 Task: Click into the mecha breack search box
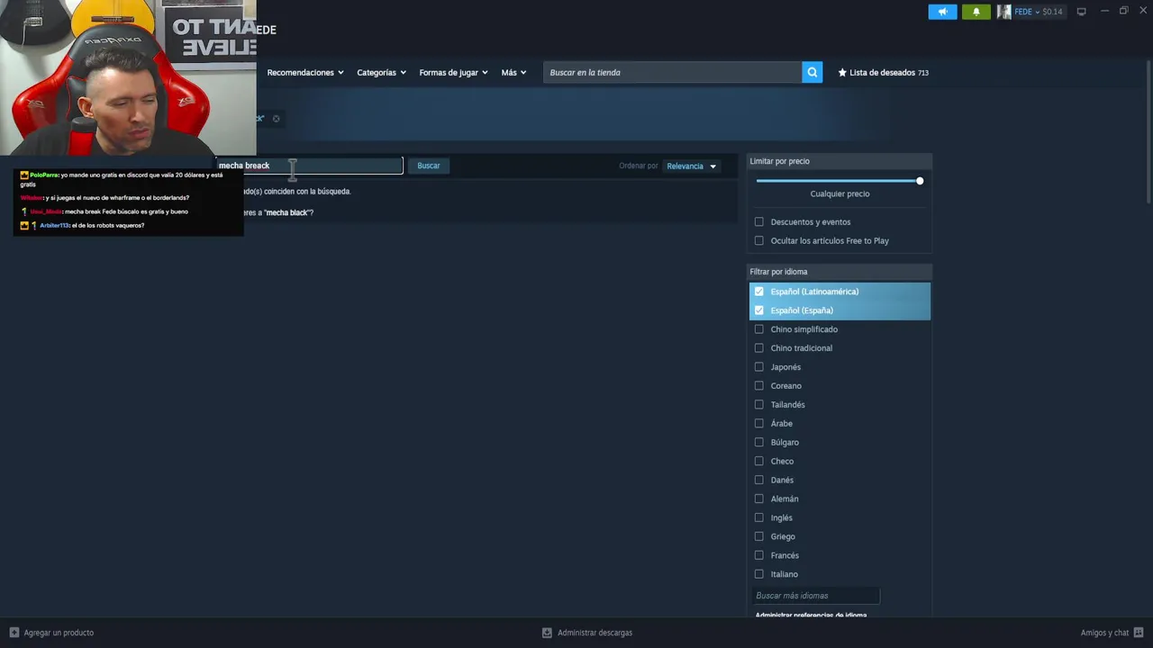coord(308,166)
